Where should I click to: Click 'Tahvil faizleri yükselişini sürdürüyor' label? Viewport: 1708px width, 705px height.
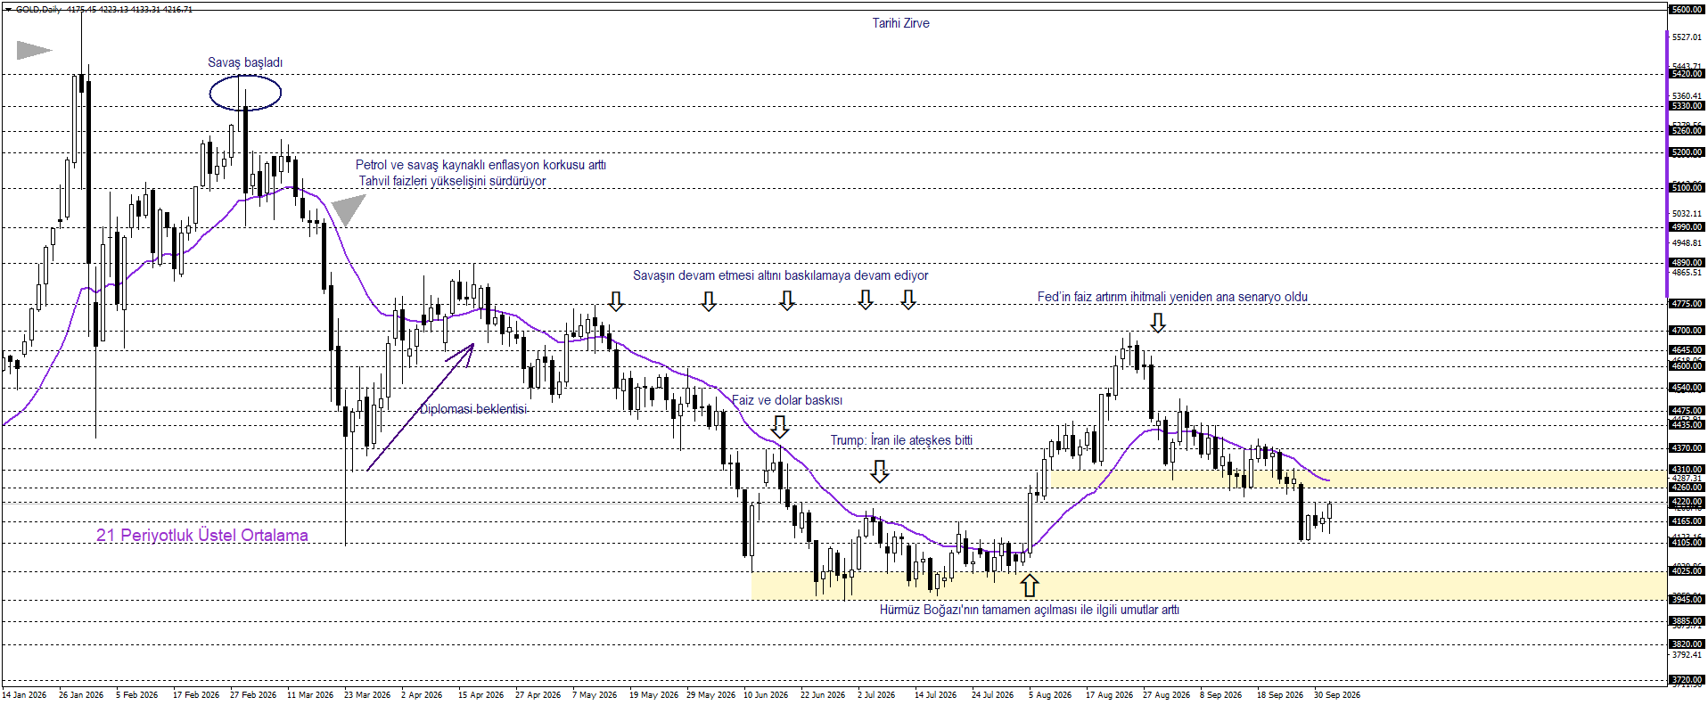coord(453,181)
